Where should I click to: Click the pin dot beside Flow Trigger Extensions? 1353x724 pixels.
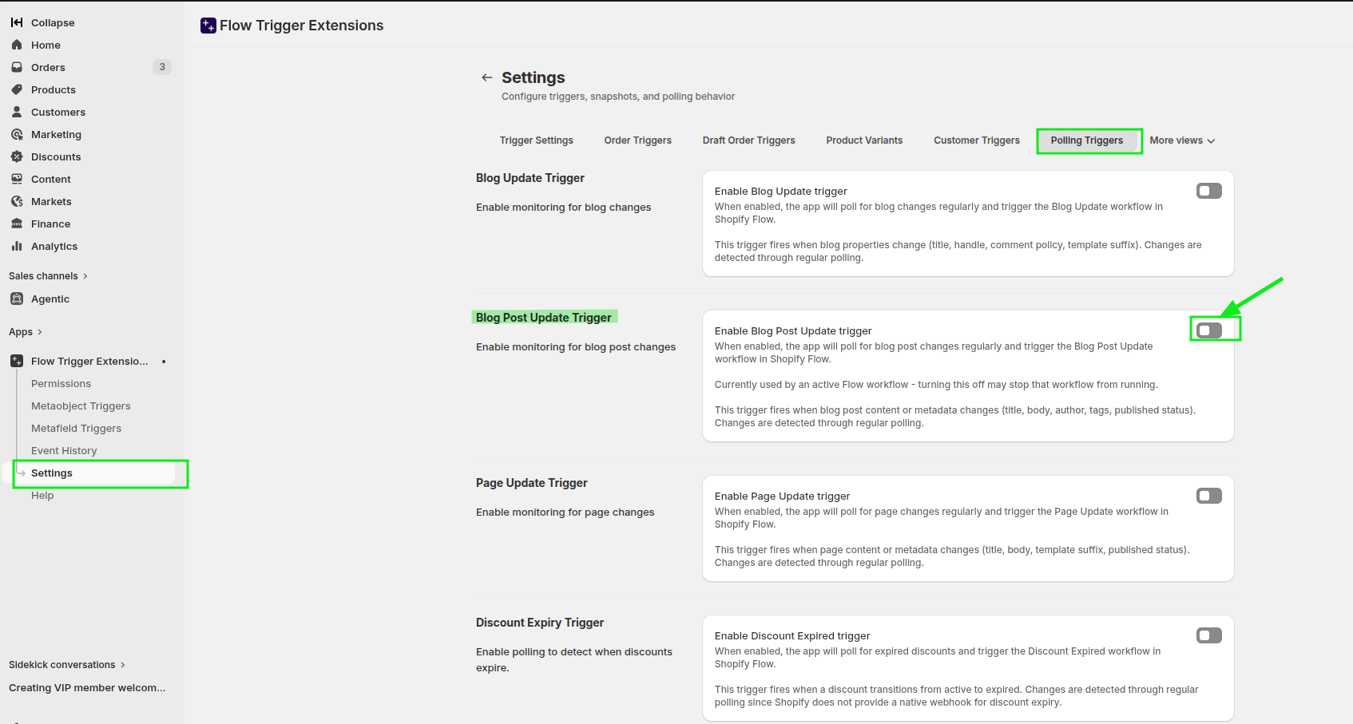[x=164, y=362]
